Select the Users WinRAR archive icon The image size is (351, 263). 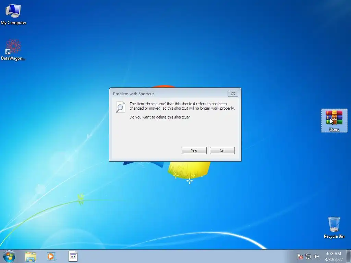334,121
